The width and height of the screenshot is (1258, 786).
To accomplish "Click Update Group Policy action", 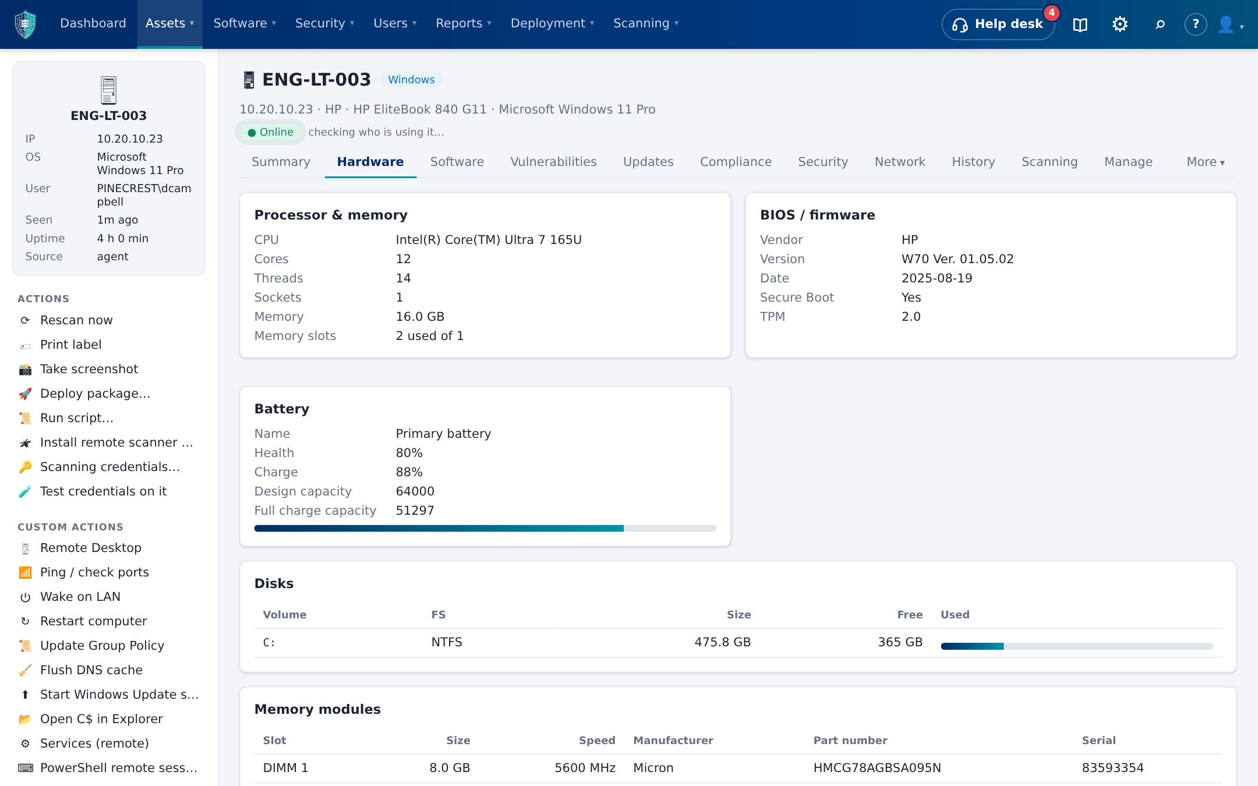I will [109, 646].
